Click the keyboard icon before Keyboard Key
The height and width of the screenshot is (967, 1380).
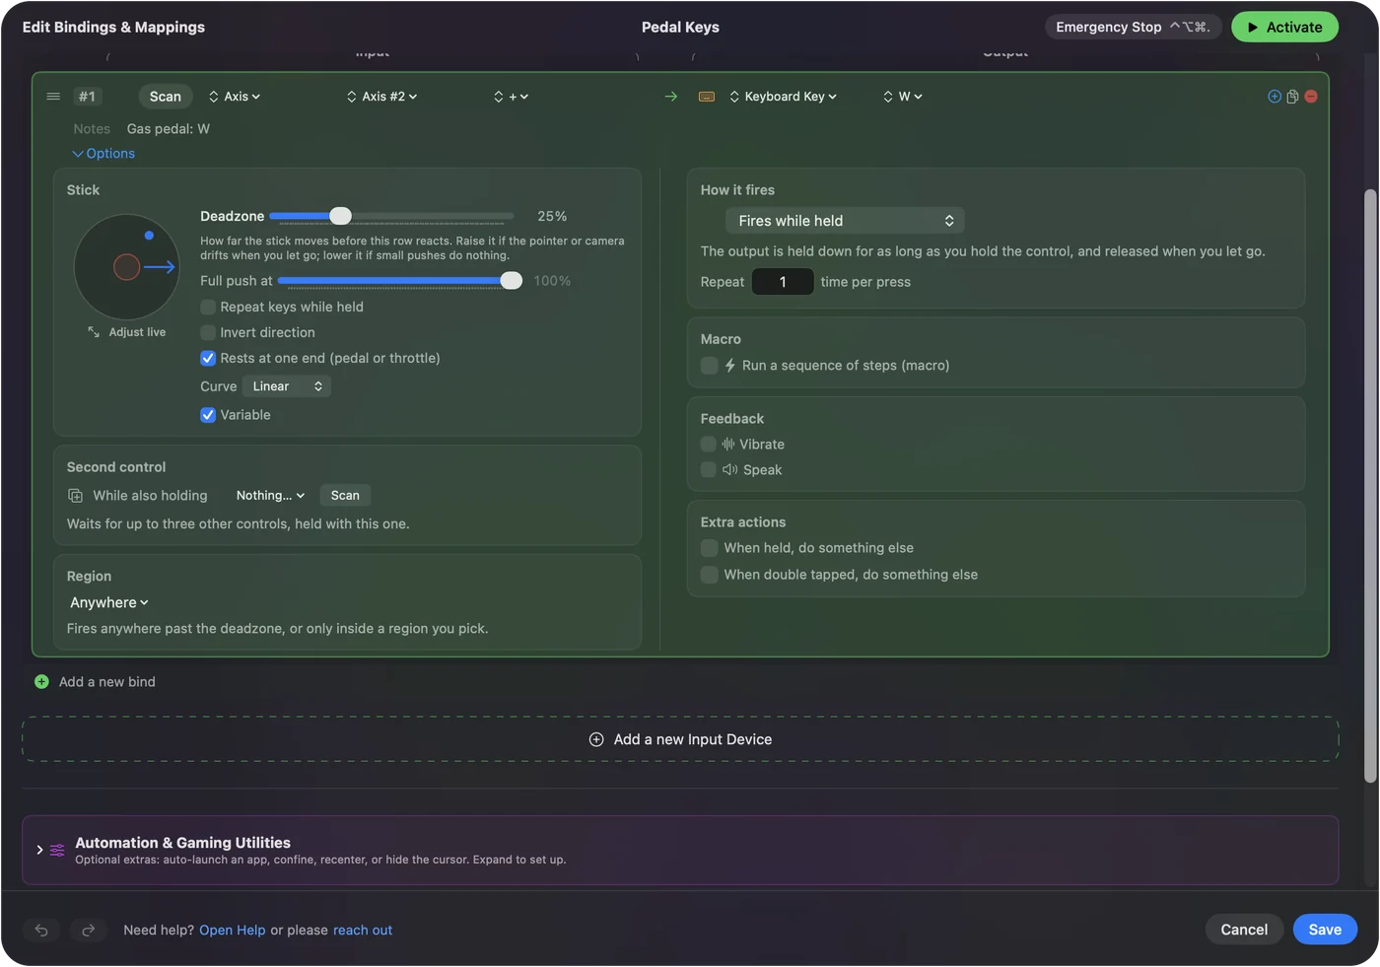click(x=707, y=97)
